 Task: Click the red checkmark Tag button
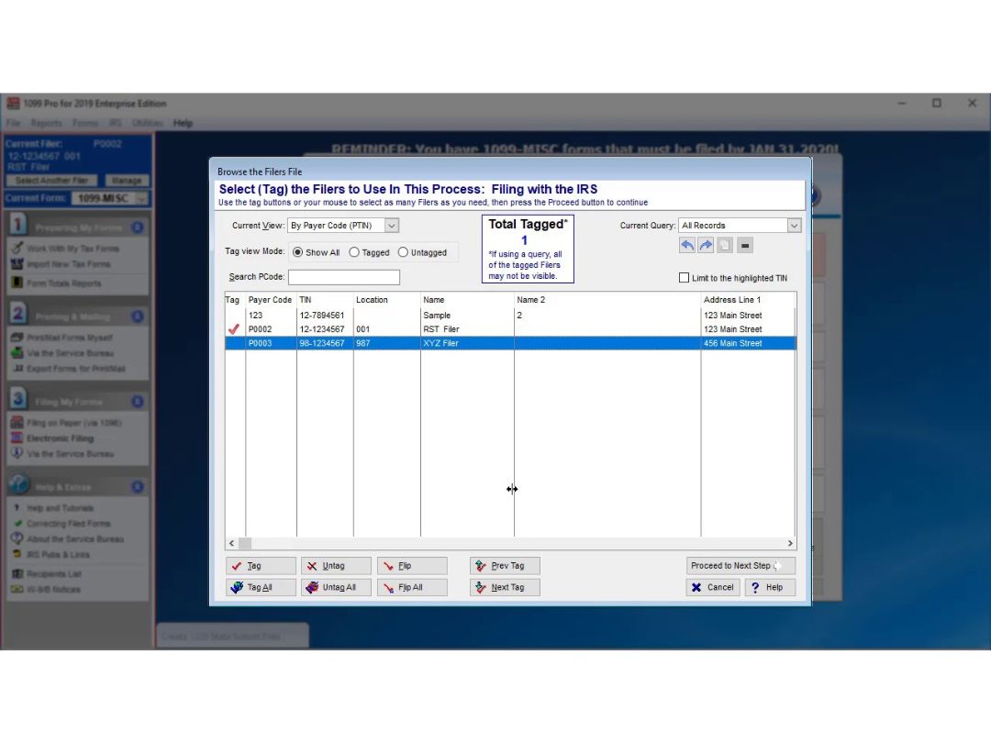261,565
